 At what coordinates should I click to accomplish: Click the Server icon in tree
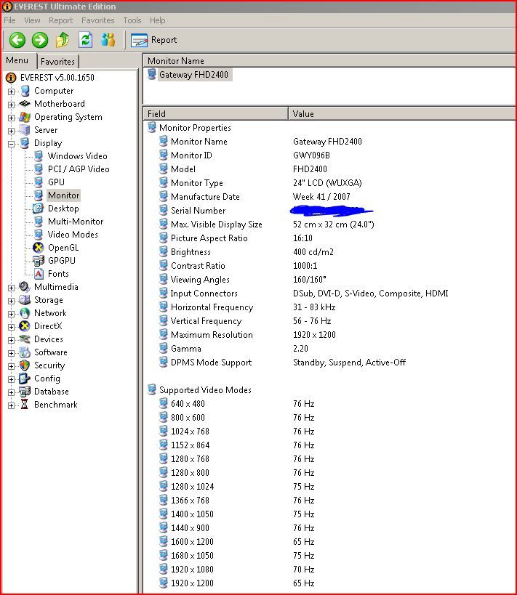pyautogui.click(x=25, y=130)
